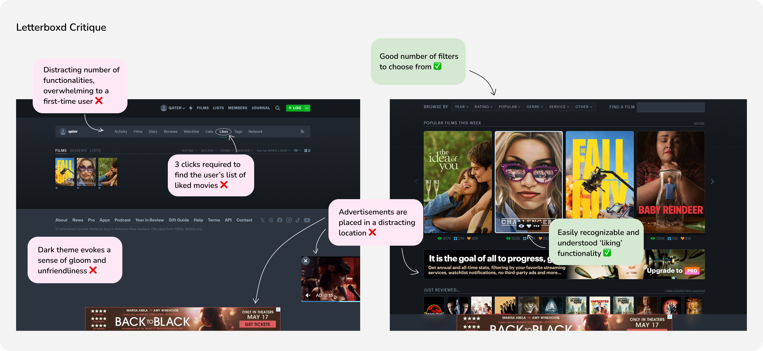The width and height of the screenshot is (763, 351).
Task: Click the LOG action icon
Action: click(295, 108)
